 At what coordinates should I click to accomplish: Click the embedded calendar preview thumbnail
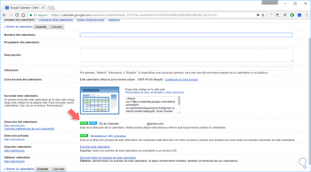pos(100,101)
